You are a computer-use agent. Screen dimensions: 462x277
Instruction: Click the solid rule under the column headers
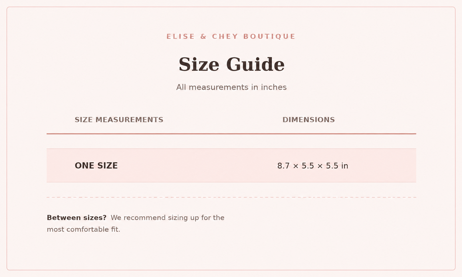tap(231, 134)
